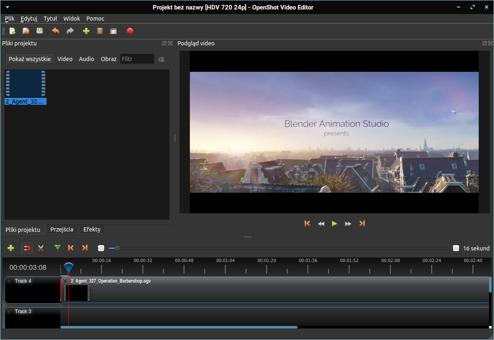Zoom out the timeline with the minus icon
Image resolution: width=494 pixels, height=340 pixels.
click(456, 248)
